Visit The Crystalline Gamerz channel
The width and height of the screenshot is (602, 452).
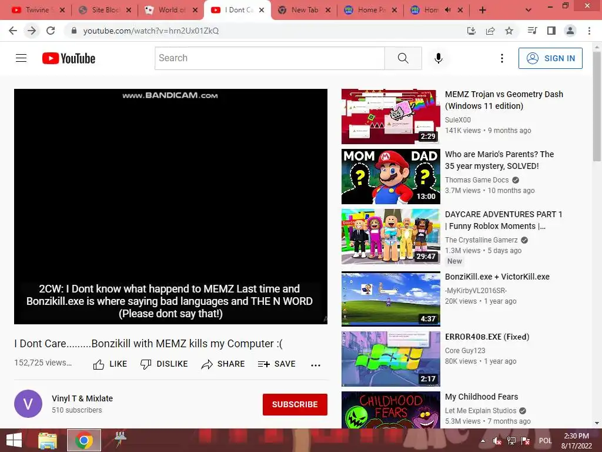click(x=481, y=240)
